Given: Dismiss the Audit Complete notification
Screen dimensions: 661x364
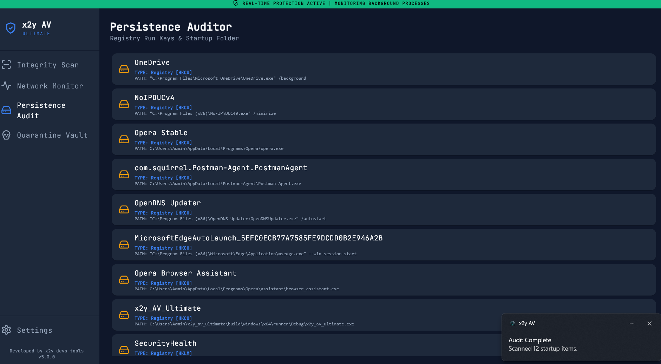Looking at the screenshot, I should pyautogui.click(x=649, y=323).
